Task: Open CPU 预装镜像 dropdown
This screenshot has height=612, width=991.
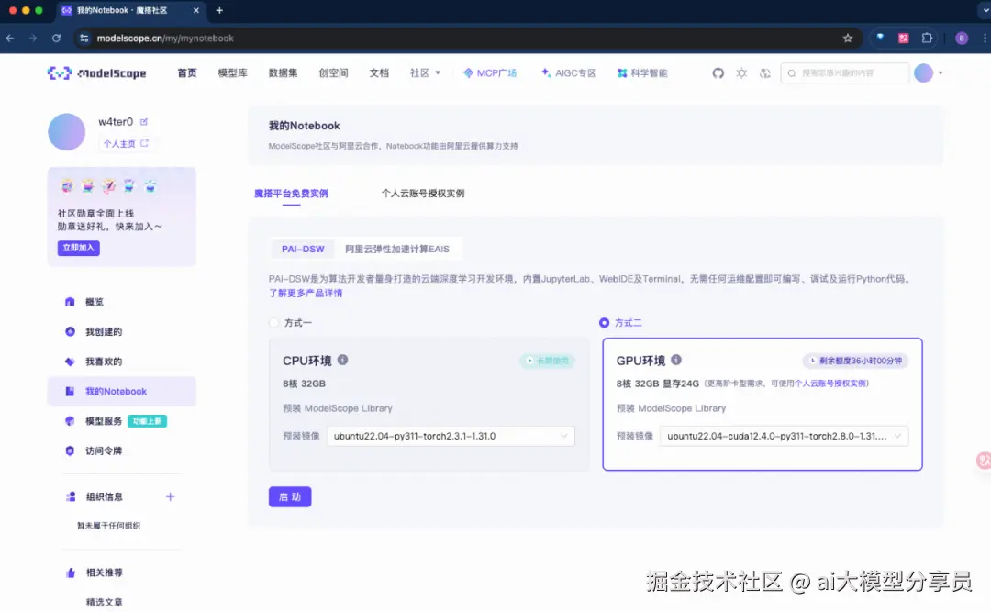Action: coord(451,436)
